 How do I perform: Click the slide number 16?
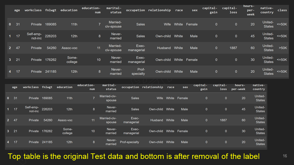[285, 156]
